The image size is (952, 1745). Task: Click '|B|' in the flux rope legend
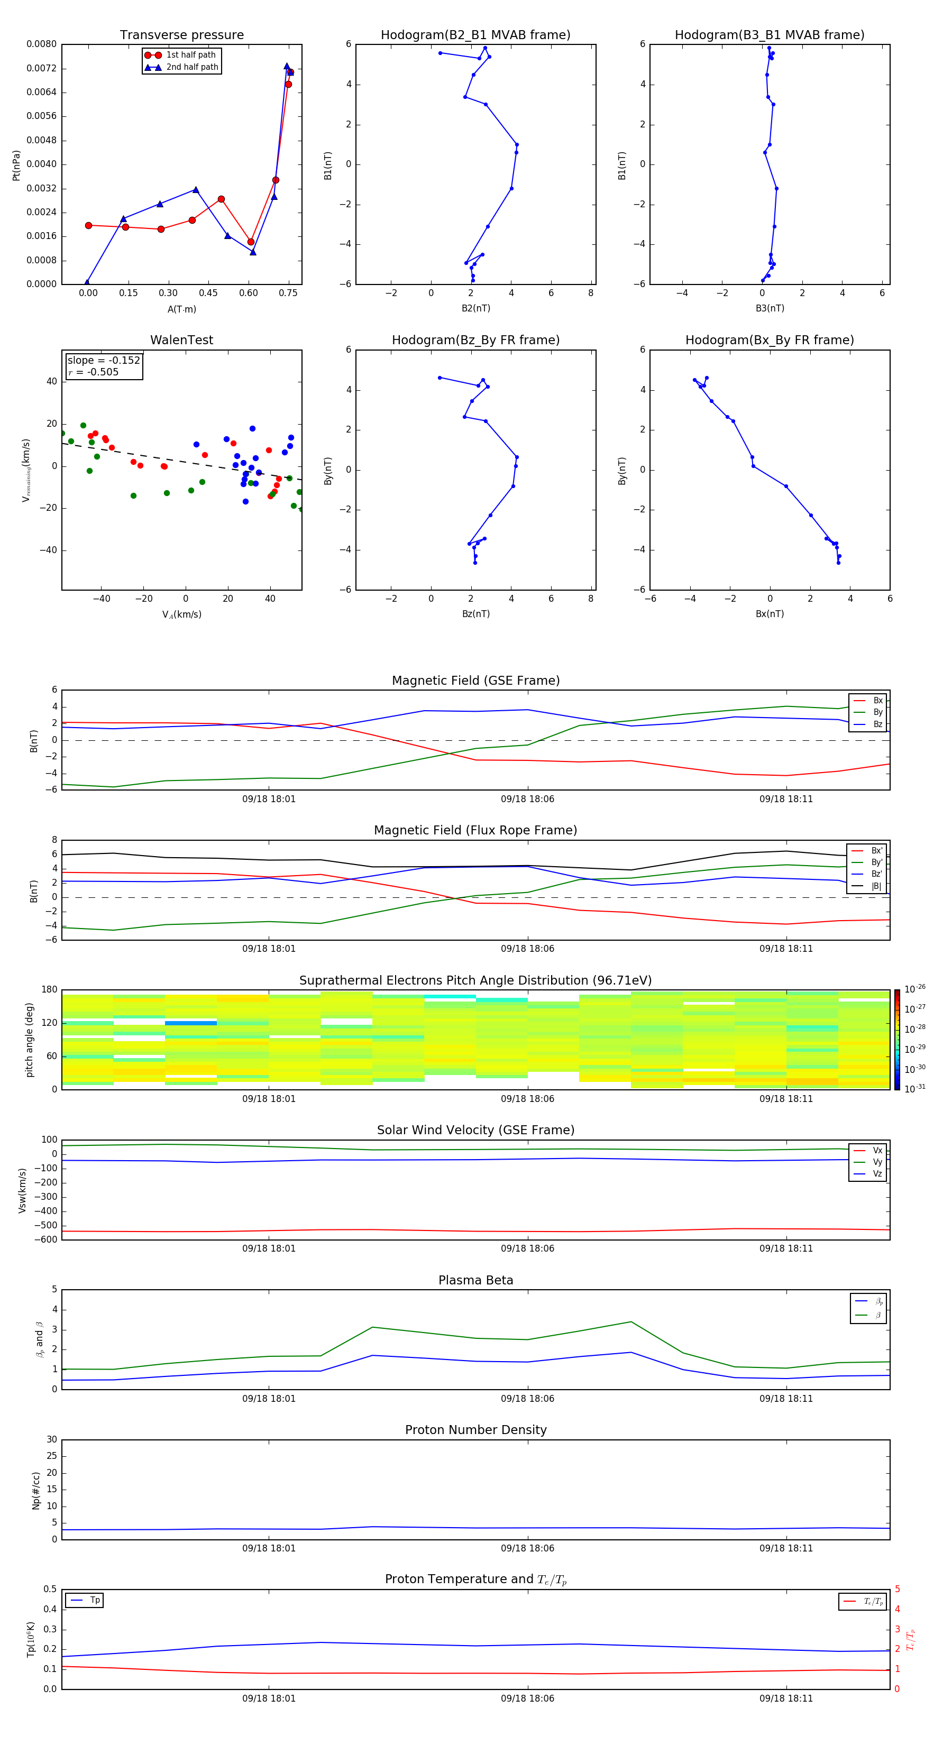coord(876,886)
